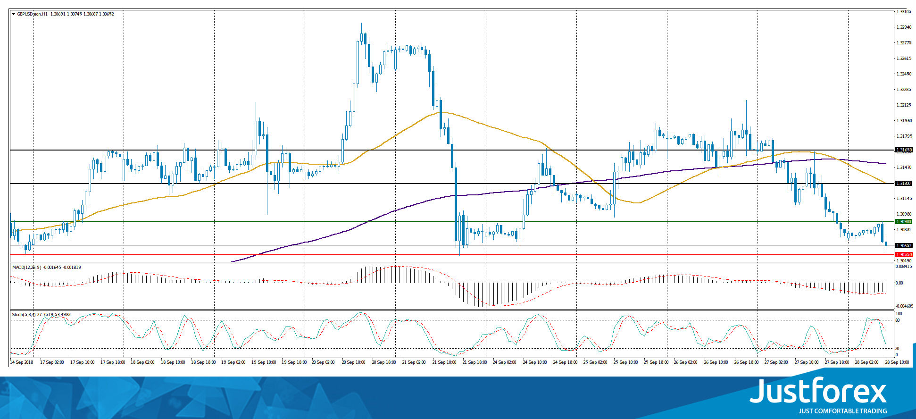Click the 1.31650 black level price tag
Viewport: 916px width, 419px height.
pos(904,150)
